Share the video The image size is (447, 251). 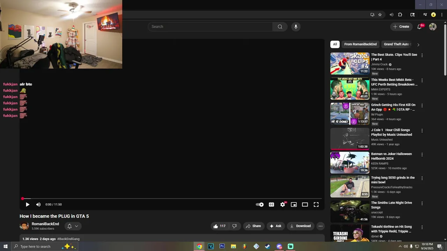tap(254, 226)
